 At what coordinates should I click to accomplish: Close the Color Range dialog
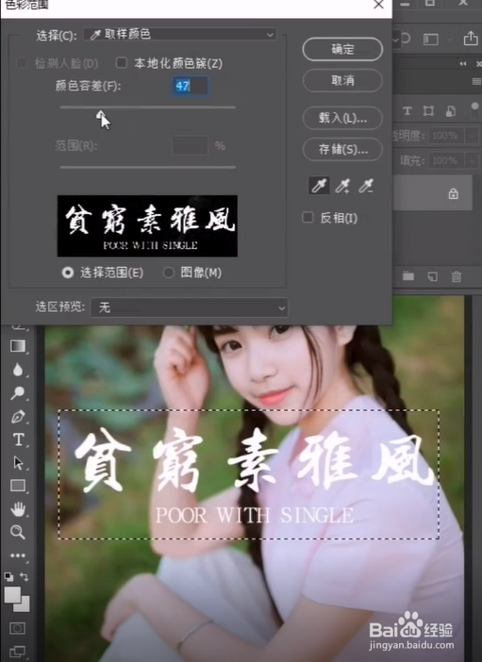tap(378, 5)
